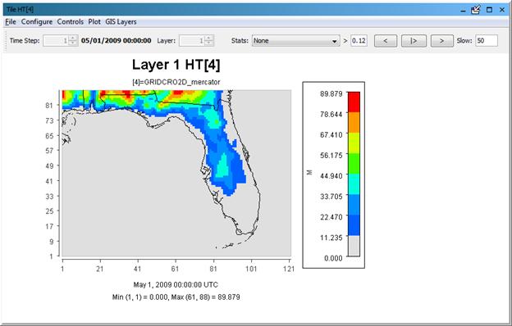Viewport: 512px width, 326px height.
Task: Open the GIS Layers menu
Action: click(x=121, y=22)
